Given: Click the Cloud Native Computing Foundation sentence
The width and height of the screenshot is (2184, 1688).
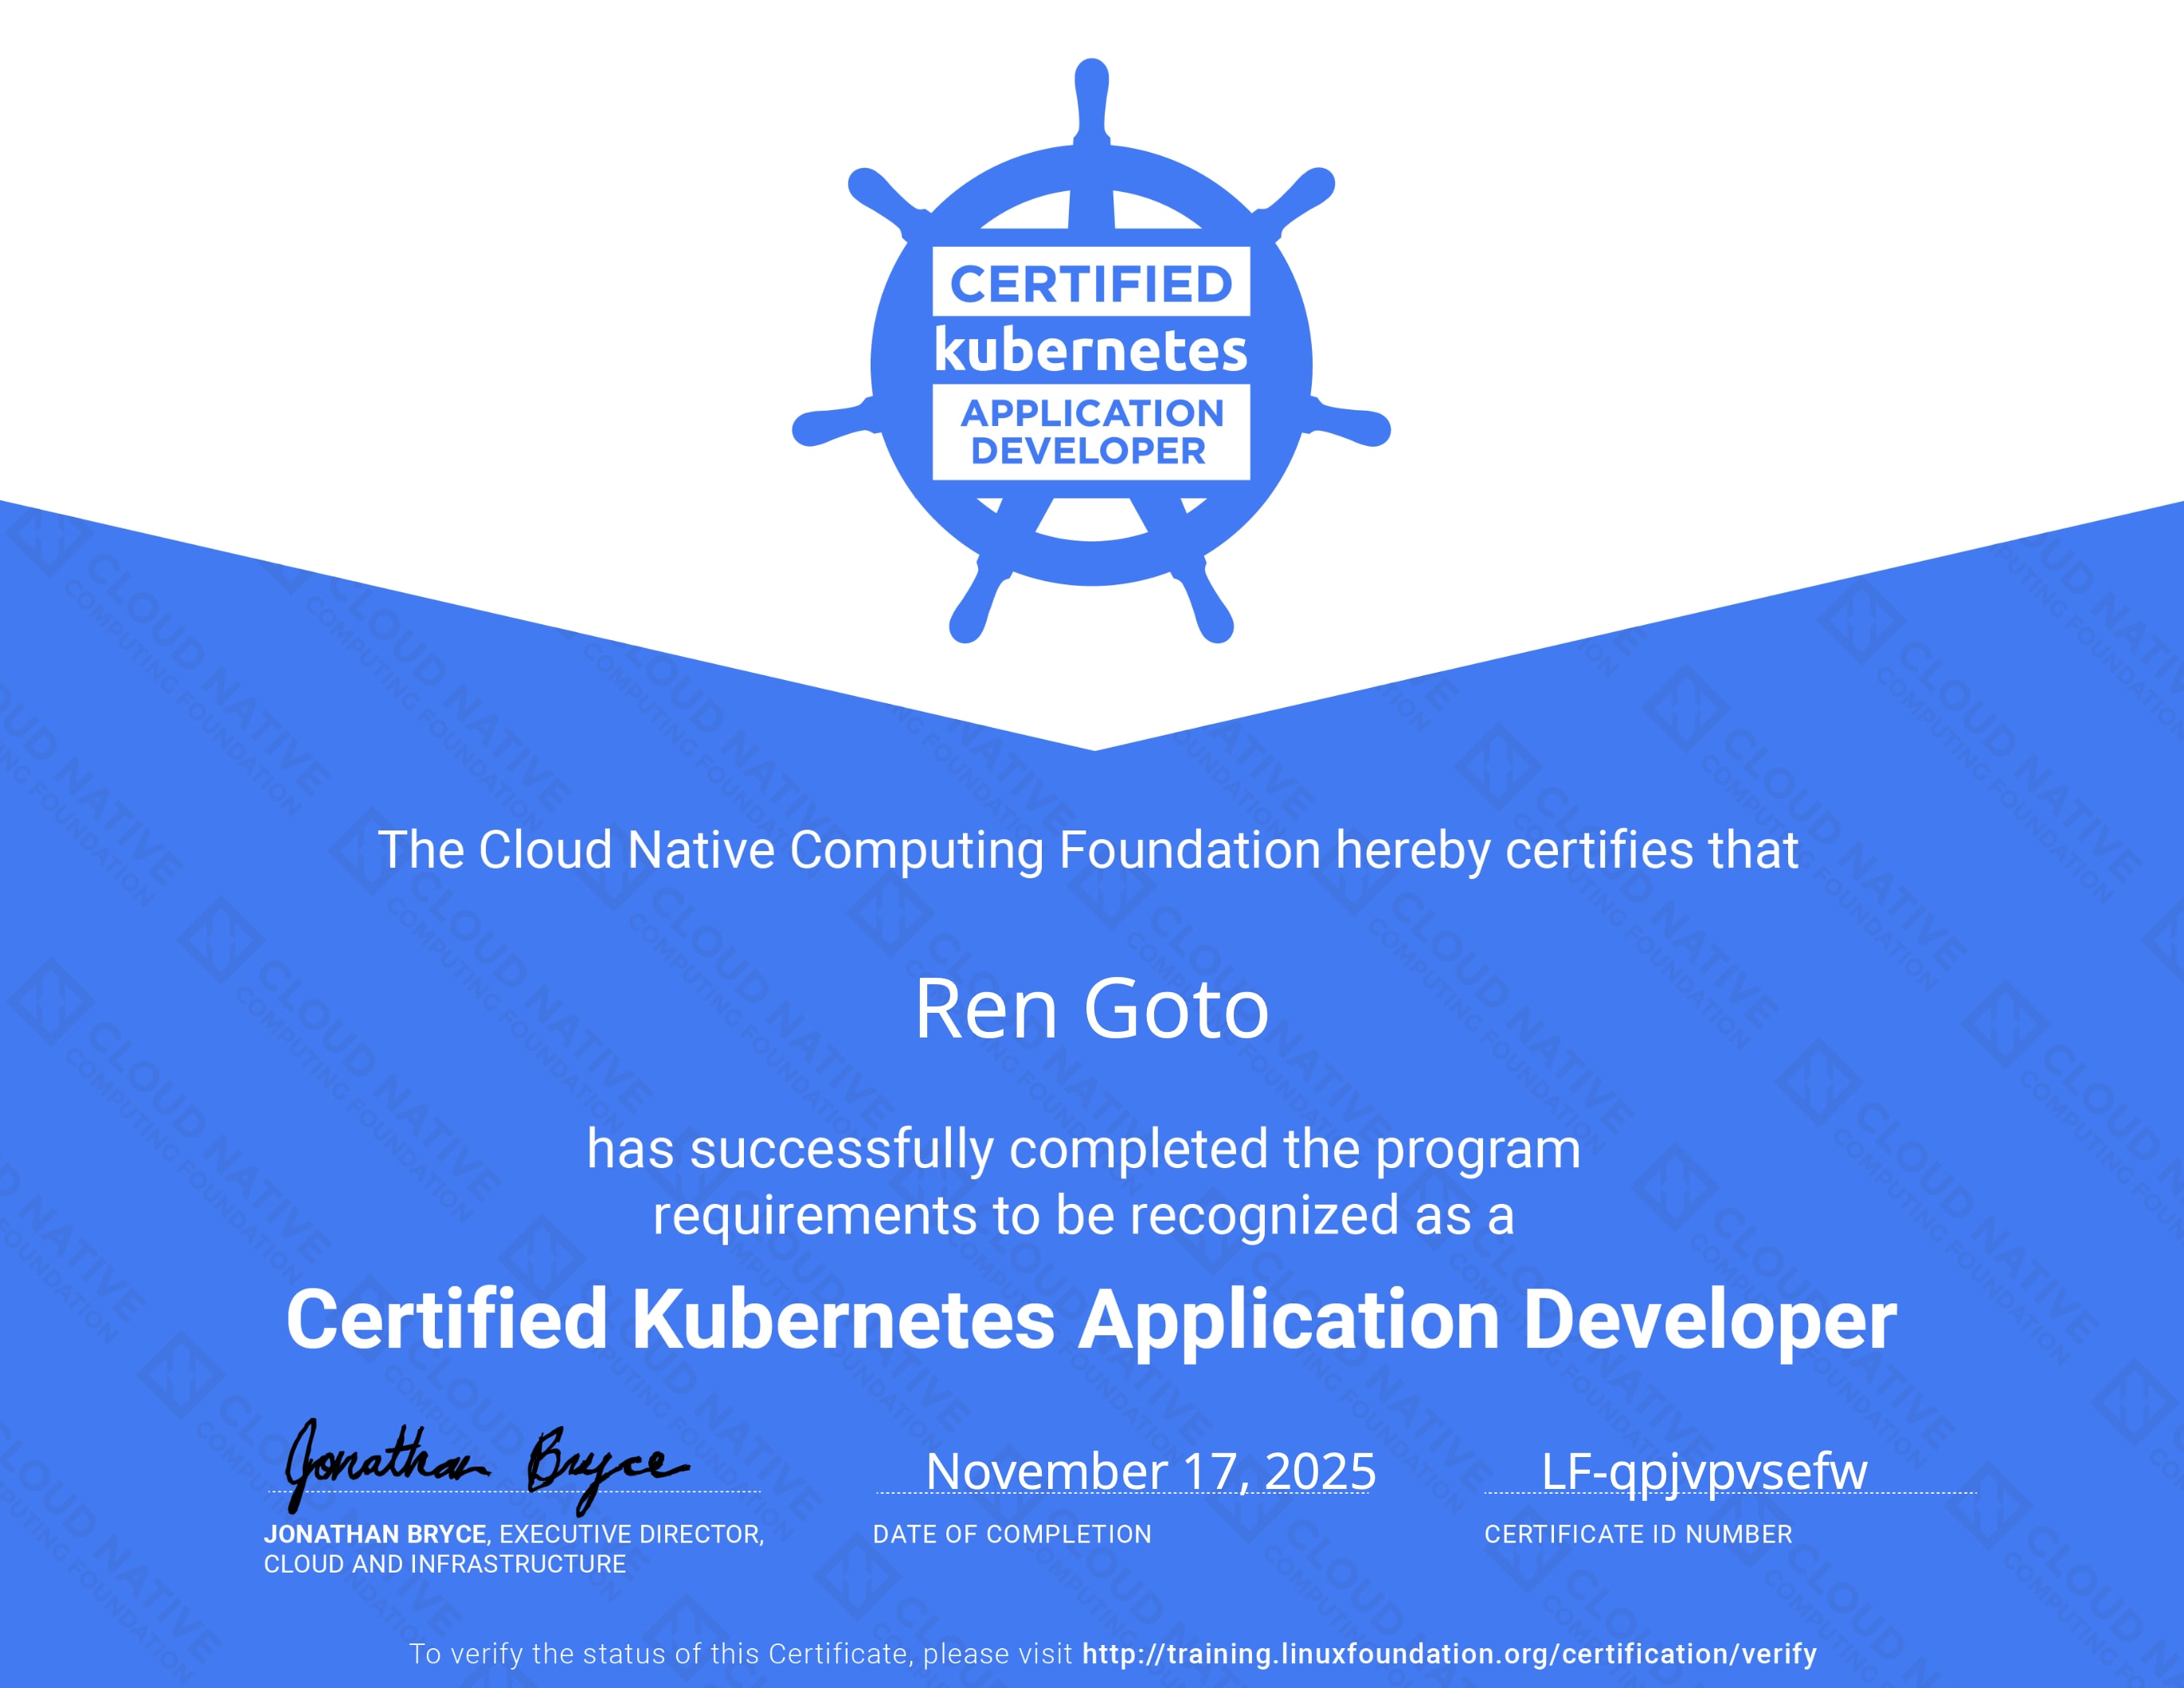Looking at the screenshot, I should click(x=1088, y=850).
